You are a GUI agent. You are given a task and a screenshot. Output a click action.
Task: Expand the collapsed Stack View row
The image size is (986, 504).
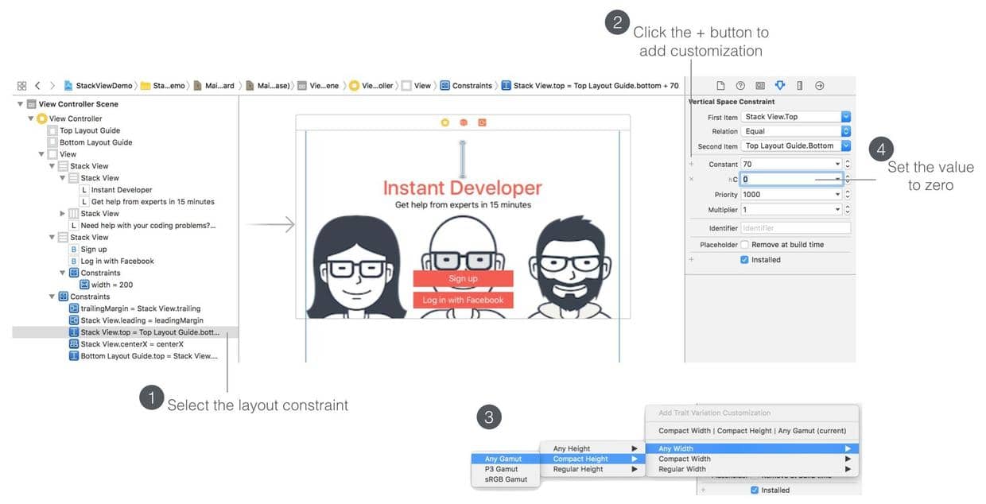[x=63, y=214]
